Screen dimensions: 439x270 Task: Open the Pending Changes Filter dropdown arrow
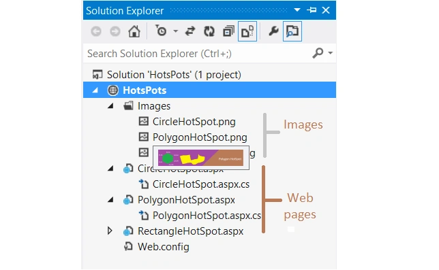point(176,31)
